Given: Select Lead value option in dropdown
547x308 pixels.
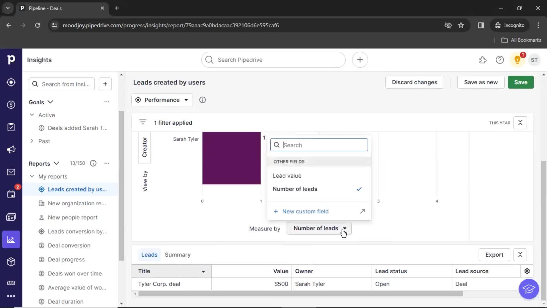Looking at the screenshot, I should (287, 176).
